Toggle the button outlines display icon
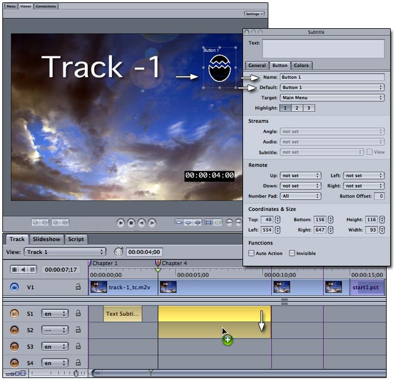 [x=208, y=223]
